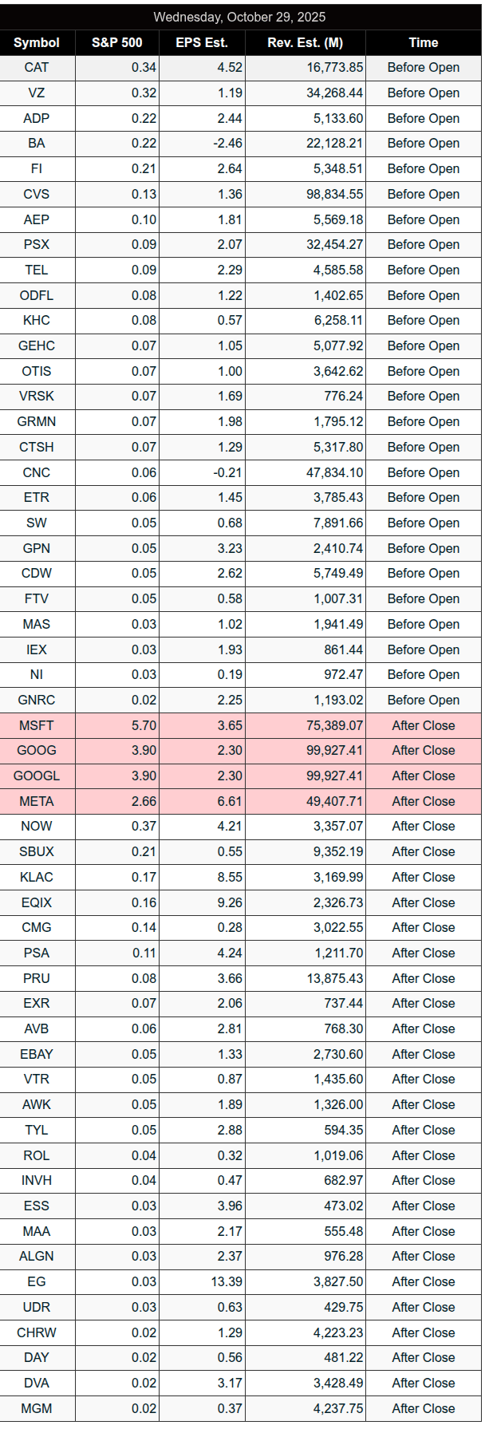485x1429 pixels.
Task: Open the MSFT symbol row
Action: [37, 725]
